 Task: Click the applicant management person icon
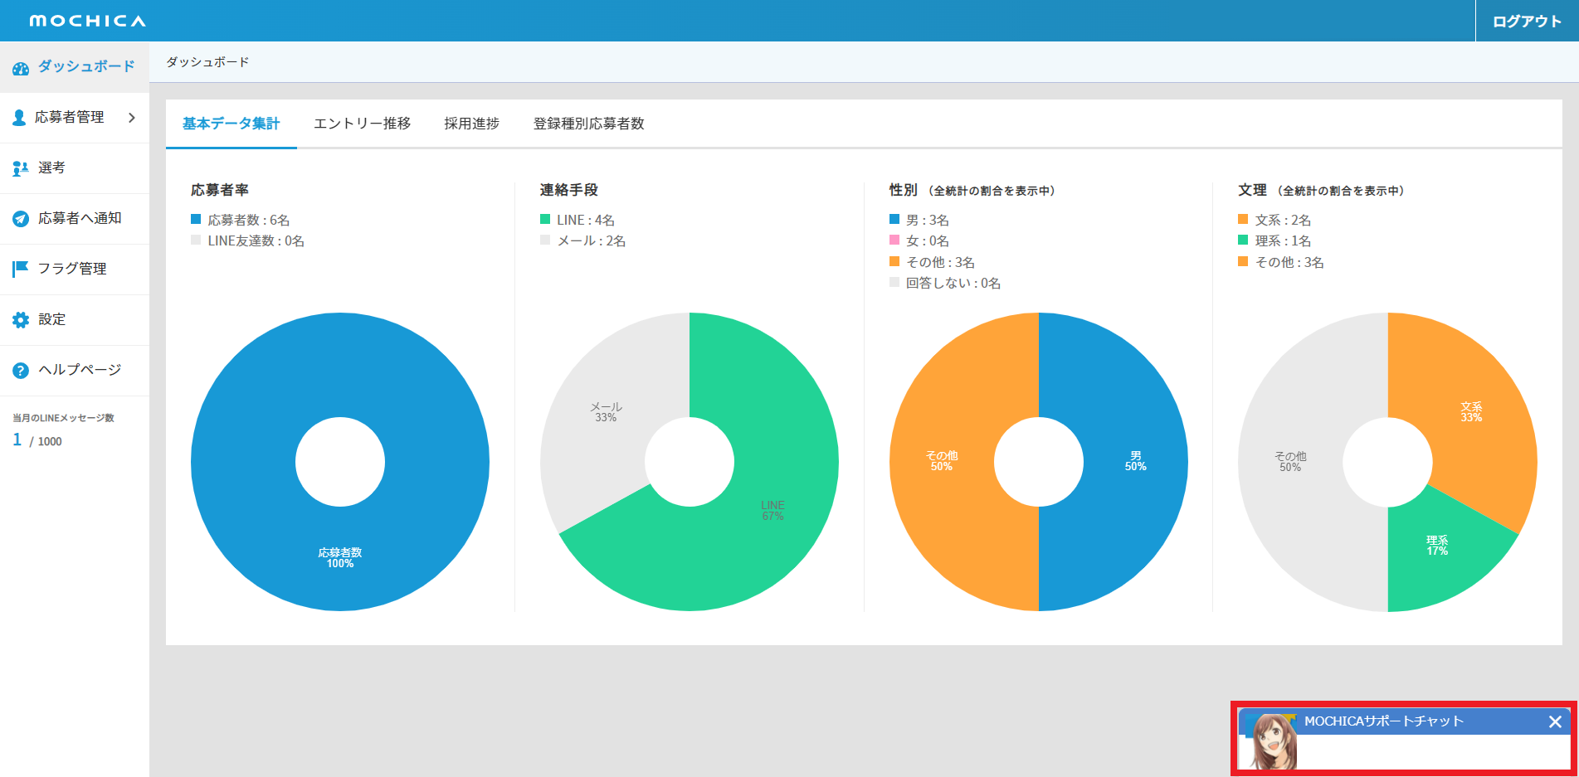pos(19,118)
